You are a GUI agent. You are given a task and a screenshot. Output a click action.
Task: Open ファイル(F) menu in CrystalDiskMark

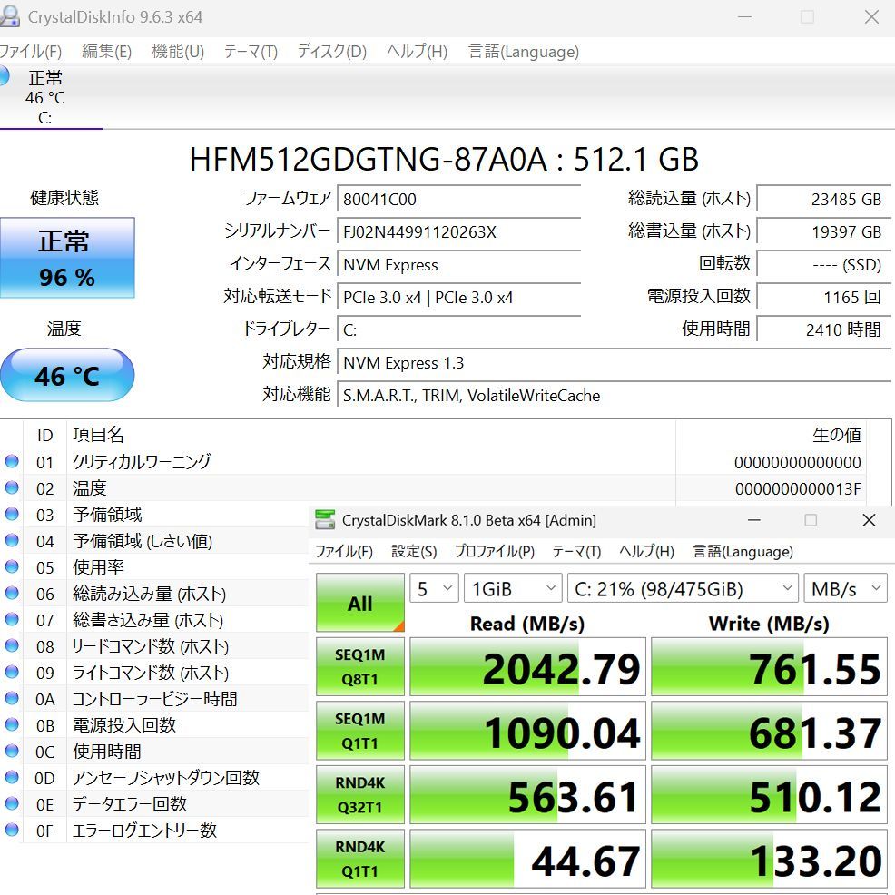[x=344, y=551]
